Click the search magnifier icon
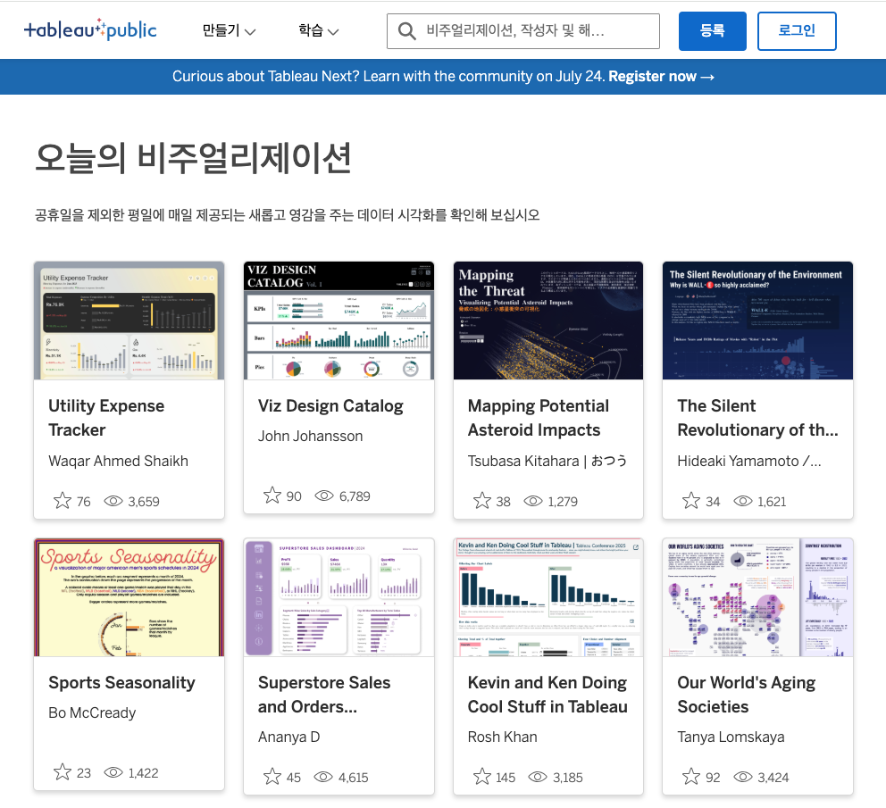This screenshot has height=808, width=886. 406,31
